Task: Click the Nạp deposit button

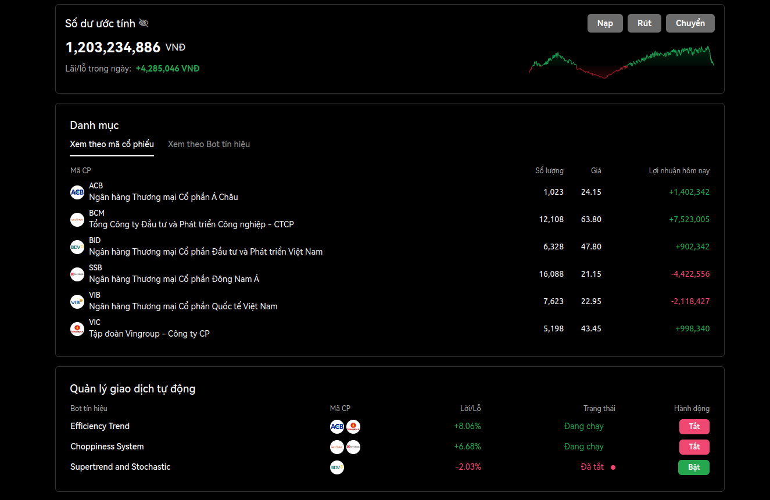Action: coord(605,23)
